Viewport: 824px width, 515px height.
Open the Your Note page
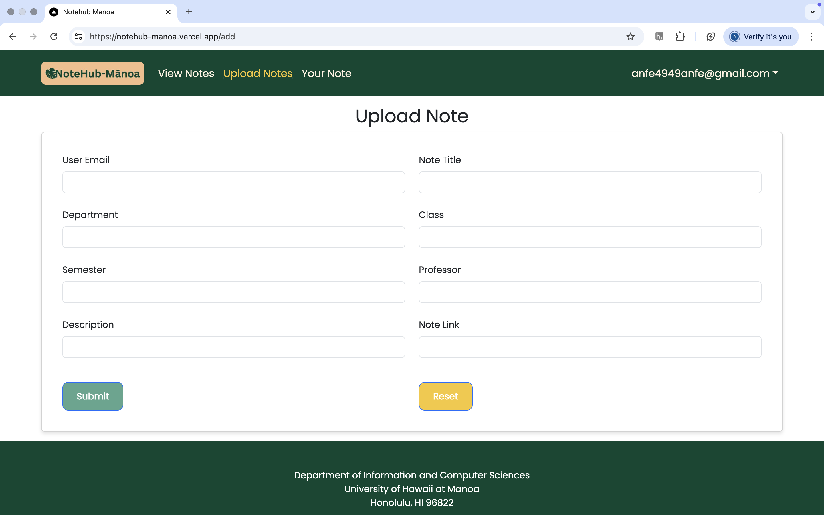coord(326,73)
